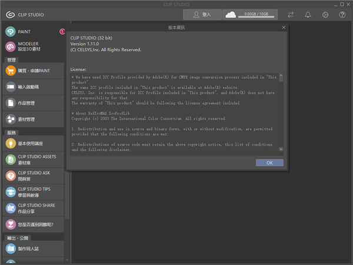
Task: Click the 'License:' label
Action: (x=78, y=69)
